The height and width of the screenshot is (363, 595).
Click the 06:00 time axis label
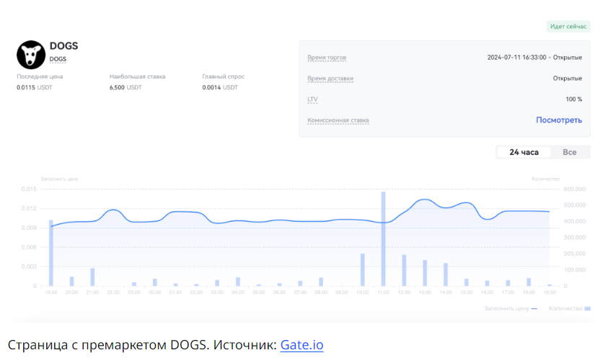point(279,292)
